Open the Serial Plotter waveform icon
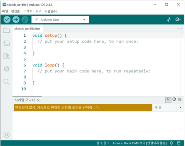 [169, 19]
